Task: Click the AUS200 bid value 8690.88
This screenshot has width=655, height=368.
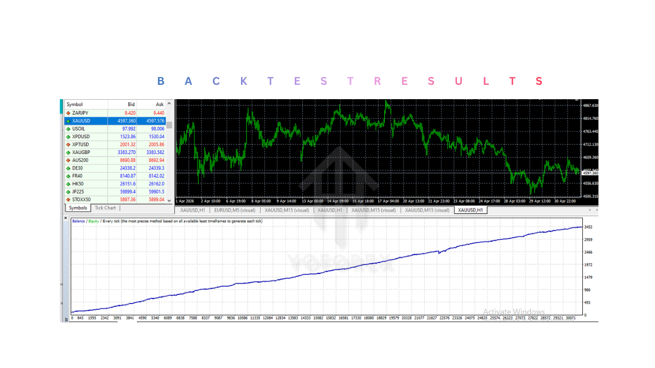Action: pyautogui.click(x=128, y=160)
